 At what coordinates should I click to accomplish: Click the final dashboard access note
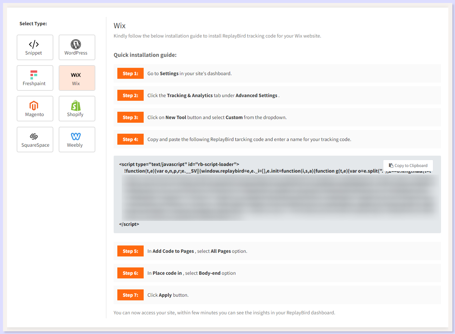click(224, 312)
